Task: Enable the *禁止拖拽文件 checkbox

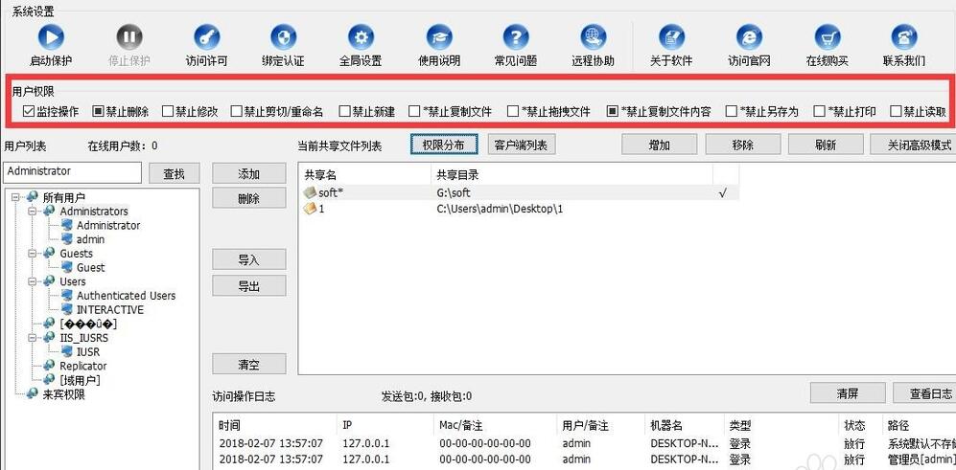Action: (513, 111)
